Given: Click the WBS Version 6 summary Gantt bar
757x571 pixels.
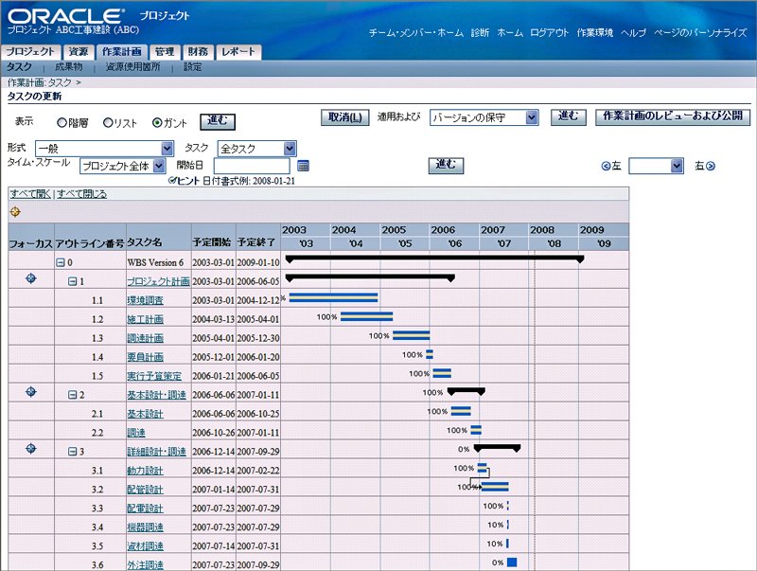Looking at the screenshot, I should coord(434,259).
